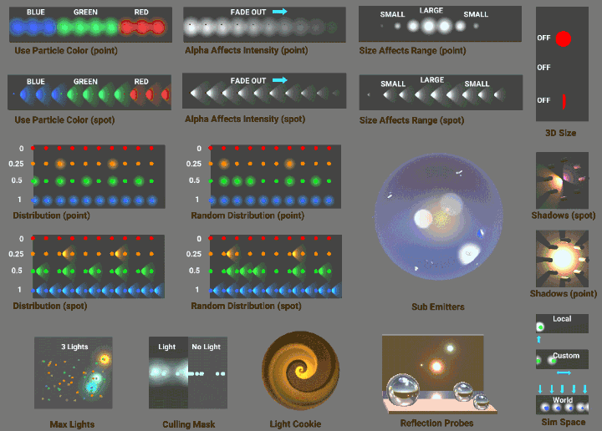602x431 pixels.
Task: Click the red circle beside the top OFF label
Action: [x=564, y=38]
